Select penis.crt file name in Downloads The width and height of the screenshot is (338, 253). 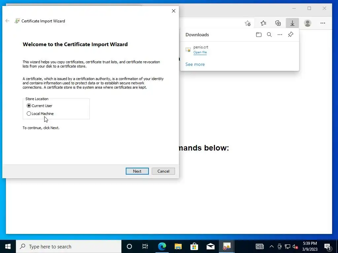201,47
